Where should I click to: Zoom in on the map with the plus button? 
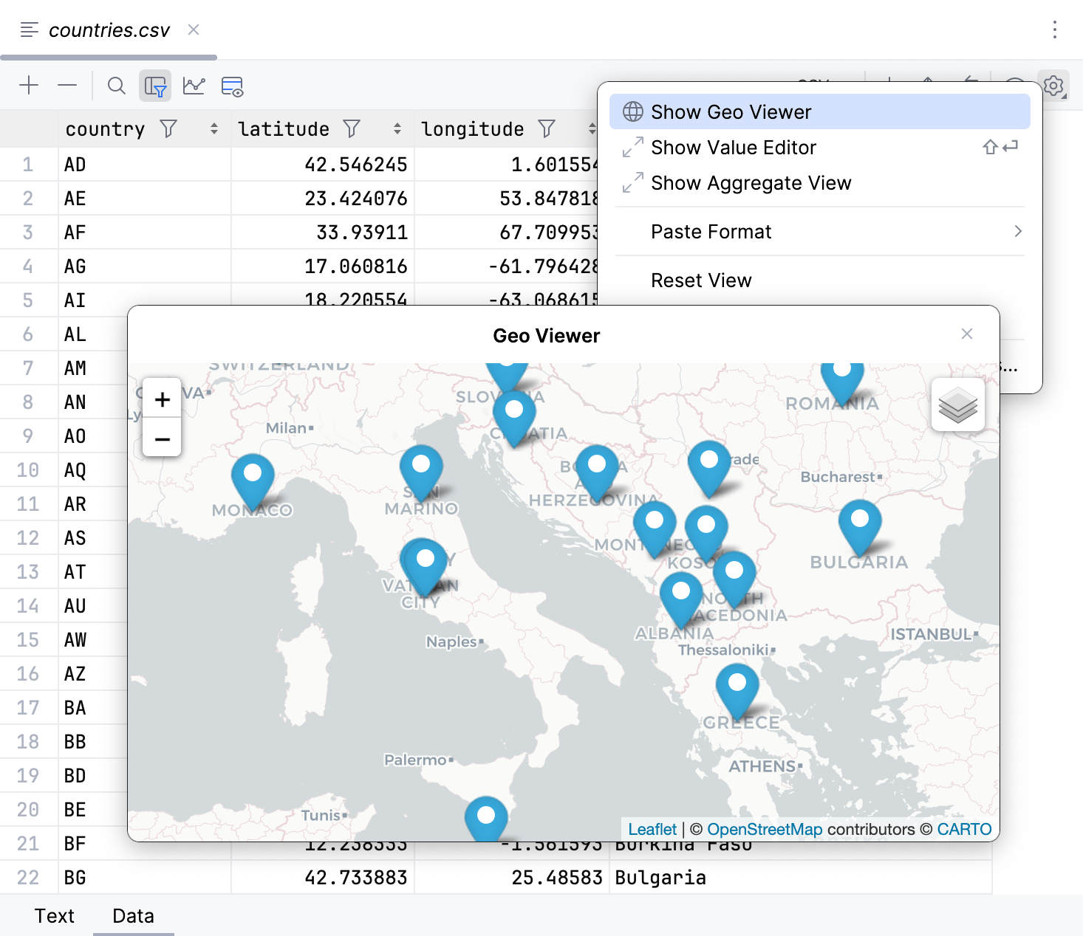161,399
